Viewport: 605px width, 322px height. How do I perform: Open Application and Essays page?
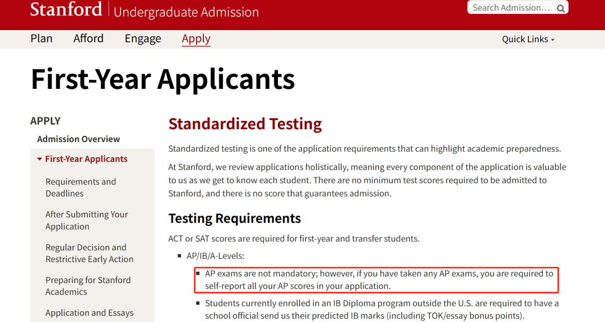coord(89,313)
